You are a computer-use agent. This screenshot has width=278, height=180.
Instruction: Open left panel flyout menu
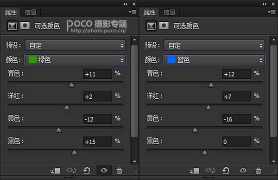(133, 12)
